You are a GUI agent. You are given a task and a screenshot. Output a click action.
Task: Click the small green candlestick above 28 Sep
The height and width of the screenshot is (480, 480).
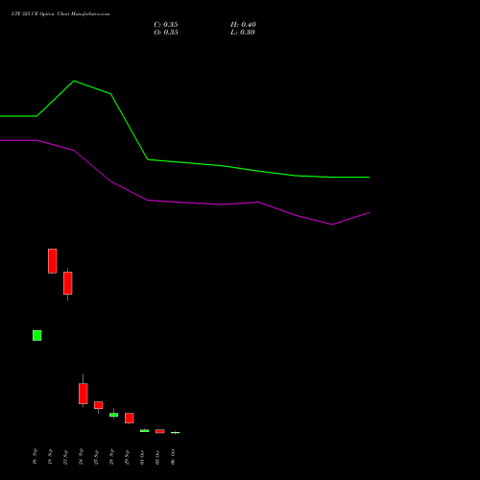[x=114, y=415]
